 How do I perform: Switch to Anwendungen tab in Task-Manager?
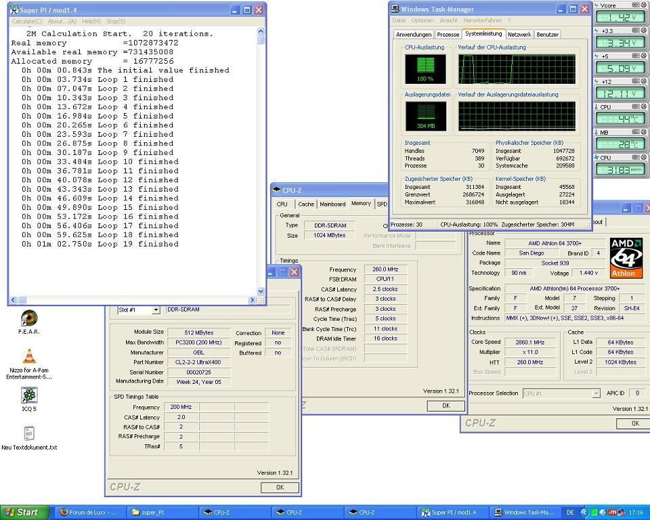tap(413, 35)
